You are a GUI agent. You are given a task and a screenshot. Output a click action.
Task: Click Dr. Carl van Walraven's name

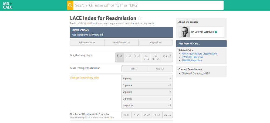point(203,32)
